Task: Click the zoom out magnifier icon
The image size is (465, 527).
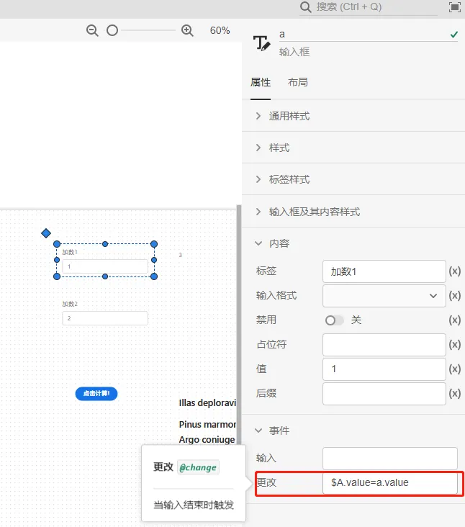Action: pos(92,30)
